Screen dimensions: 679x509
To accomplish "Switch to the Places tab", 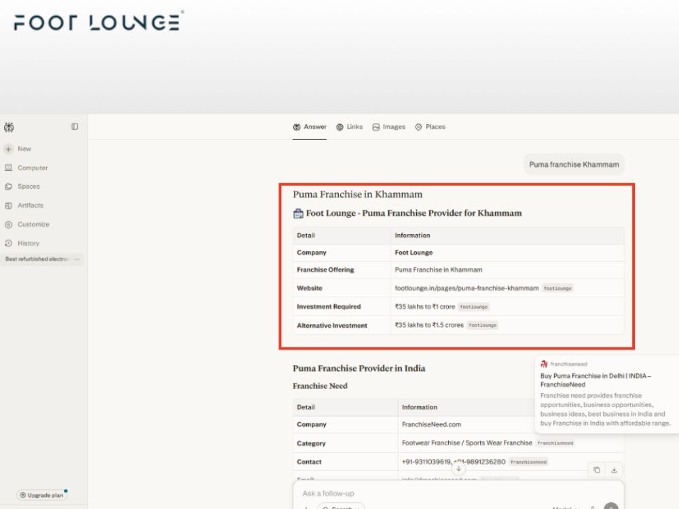I will (430, 127).
